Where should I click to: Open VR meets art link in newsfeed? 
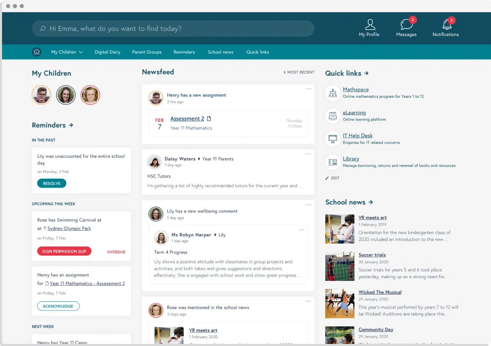pyautogui.click(x=203, y=330)
